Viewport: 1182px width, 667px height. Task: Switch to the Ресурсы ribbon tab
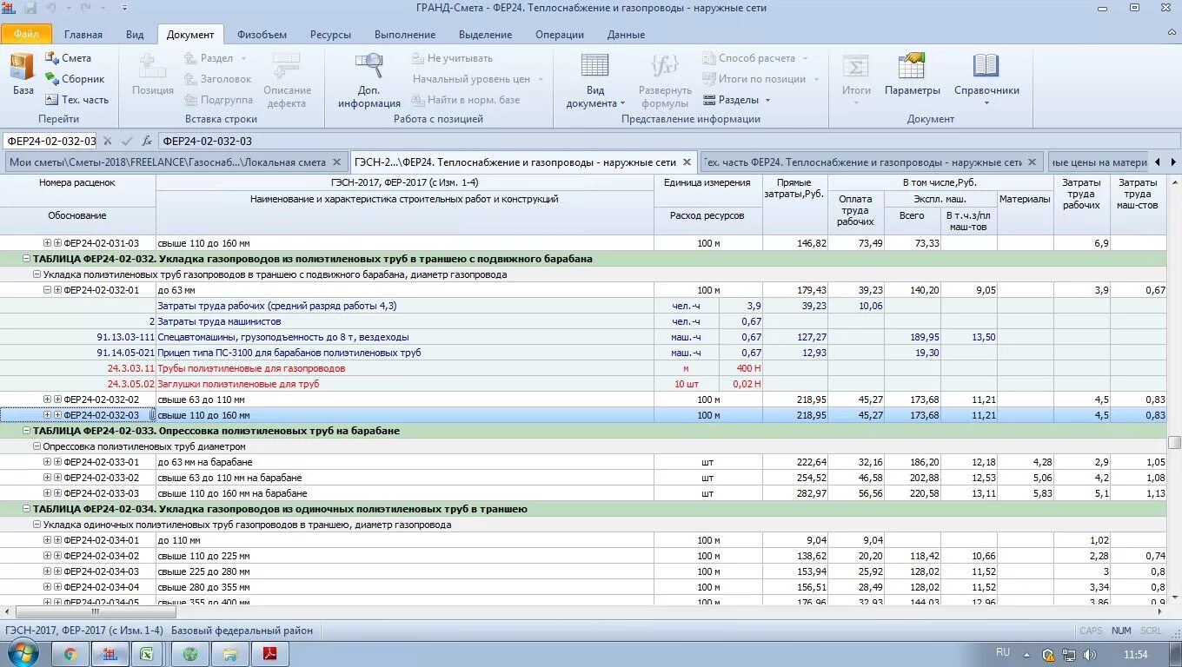point(330,35)
